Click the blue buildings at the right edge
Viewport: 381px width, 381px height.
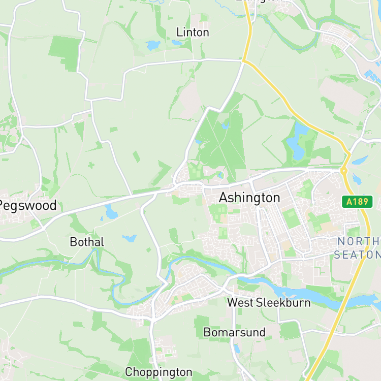pyautogui.click(x=372, y=75)
